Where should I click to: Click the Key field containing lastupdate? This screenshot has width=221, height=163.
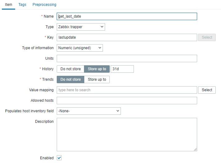127,37
